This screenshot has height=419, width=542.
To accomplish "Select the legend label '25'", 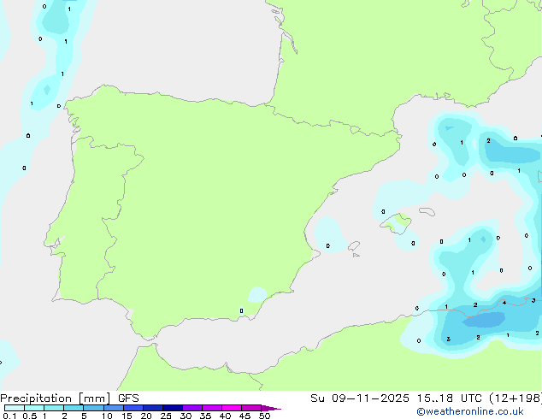I will [x=166, y=416].
